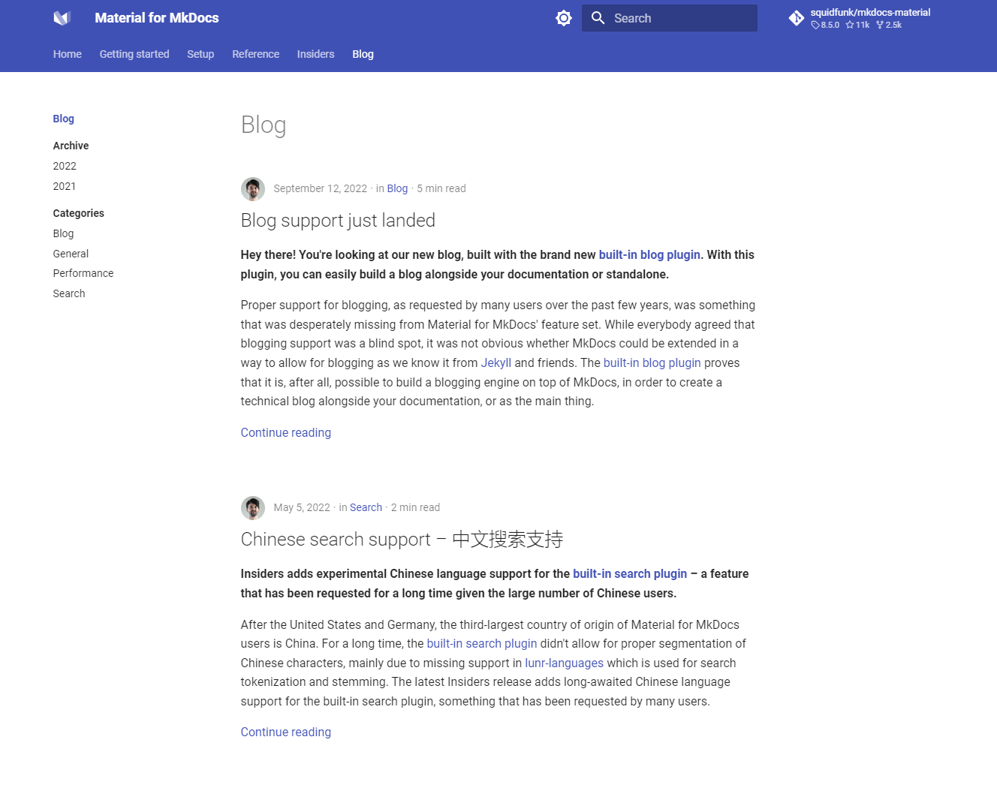Screen dimensions: 997x785
Task: Open the 2021 archive
Action: click(65, 186)
